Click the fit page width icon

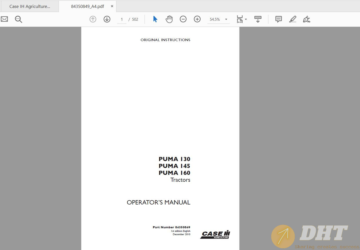tap(239, 19)
